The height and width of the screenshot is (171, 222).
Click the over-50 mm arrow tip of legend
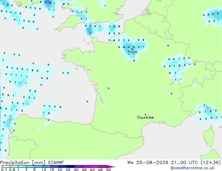(x=111, y=166)
